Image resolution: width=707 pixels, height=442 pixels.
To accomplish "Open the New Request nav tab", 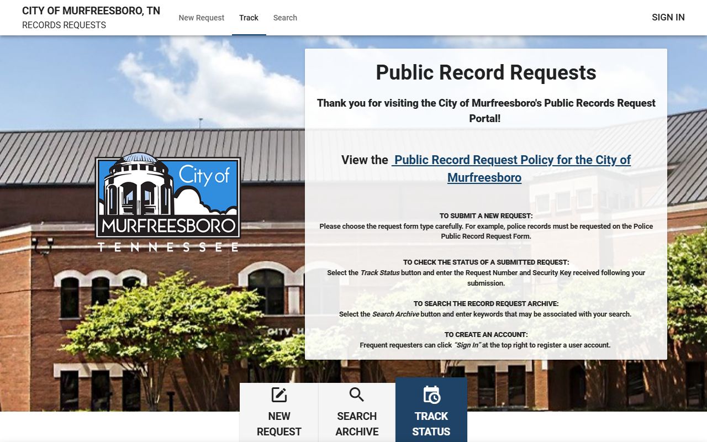I will [202, 18].
